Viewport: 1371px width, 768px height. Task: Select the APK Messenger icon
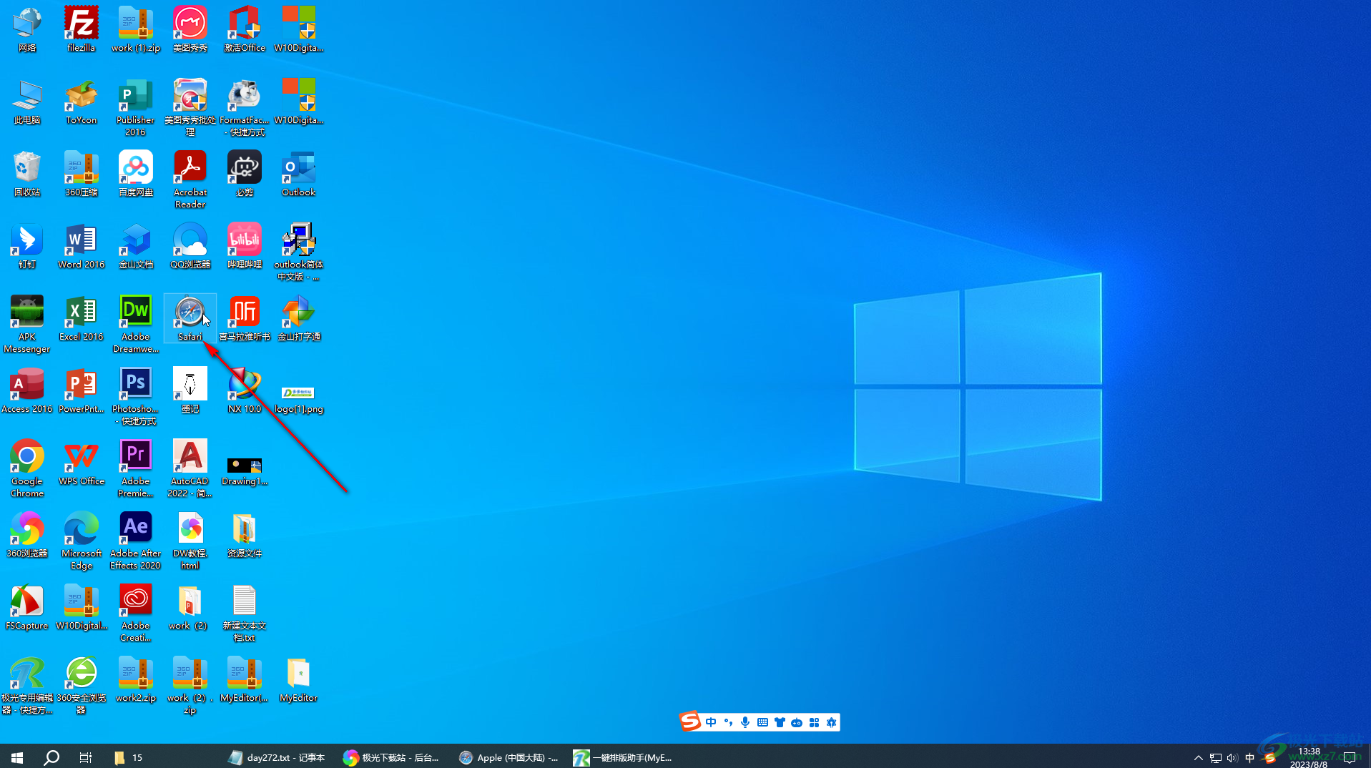[27, 324]
